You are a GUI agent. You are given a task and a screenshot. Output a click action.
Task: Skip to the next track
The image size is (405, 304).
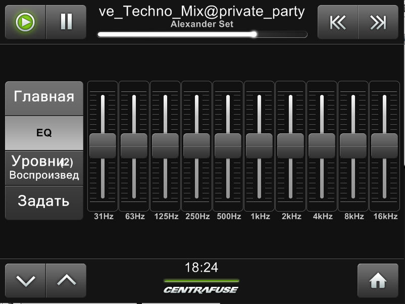pyautogui.click(x=378, y=22)
